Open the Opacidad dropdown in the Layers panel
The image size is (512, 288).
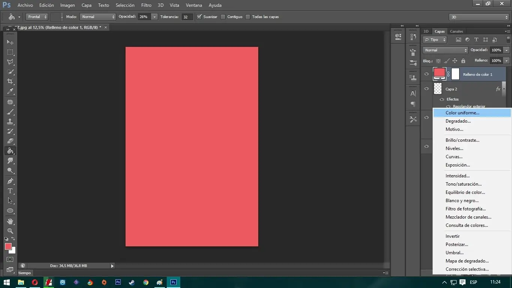pyautogui.click(x=506, y=50)
